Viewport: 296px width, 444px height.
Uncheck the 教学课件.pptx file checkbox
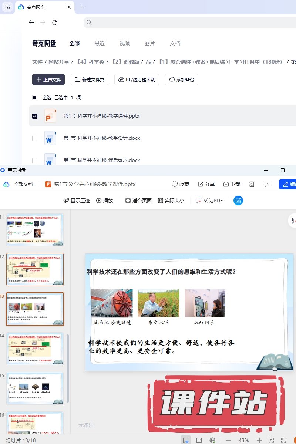click(35, 116)
